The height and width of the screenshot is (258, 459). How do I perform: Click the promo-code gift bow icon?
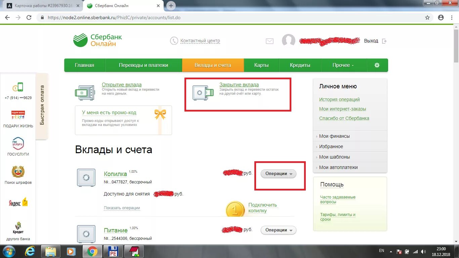point(160,114)
